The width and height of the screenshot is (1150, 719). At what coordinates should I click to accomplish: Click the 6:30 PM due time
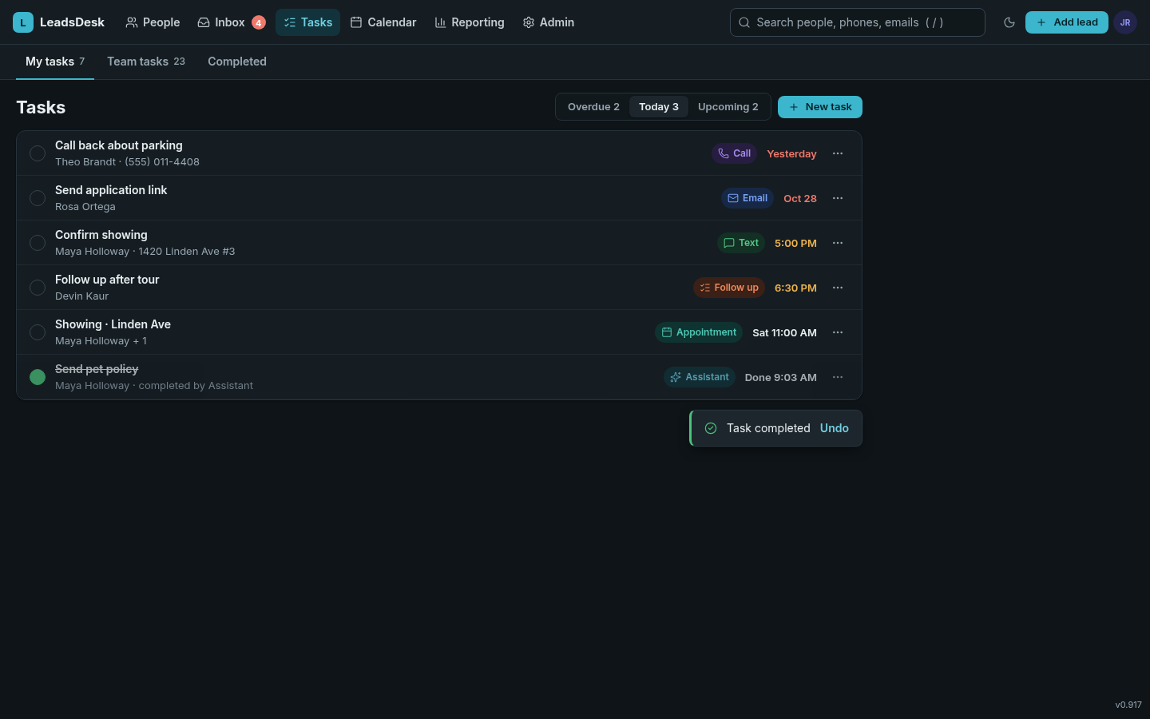pyautogui.click(x=795, y=288)
